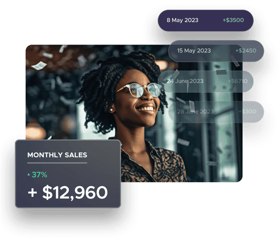Click the dotted line below sales card
Screen dimensions: 279x241
point(68,210)
